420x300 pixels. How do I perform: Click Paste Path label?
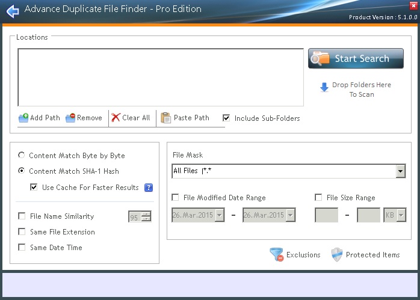(x=191, y=118)
